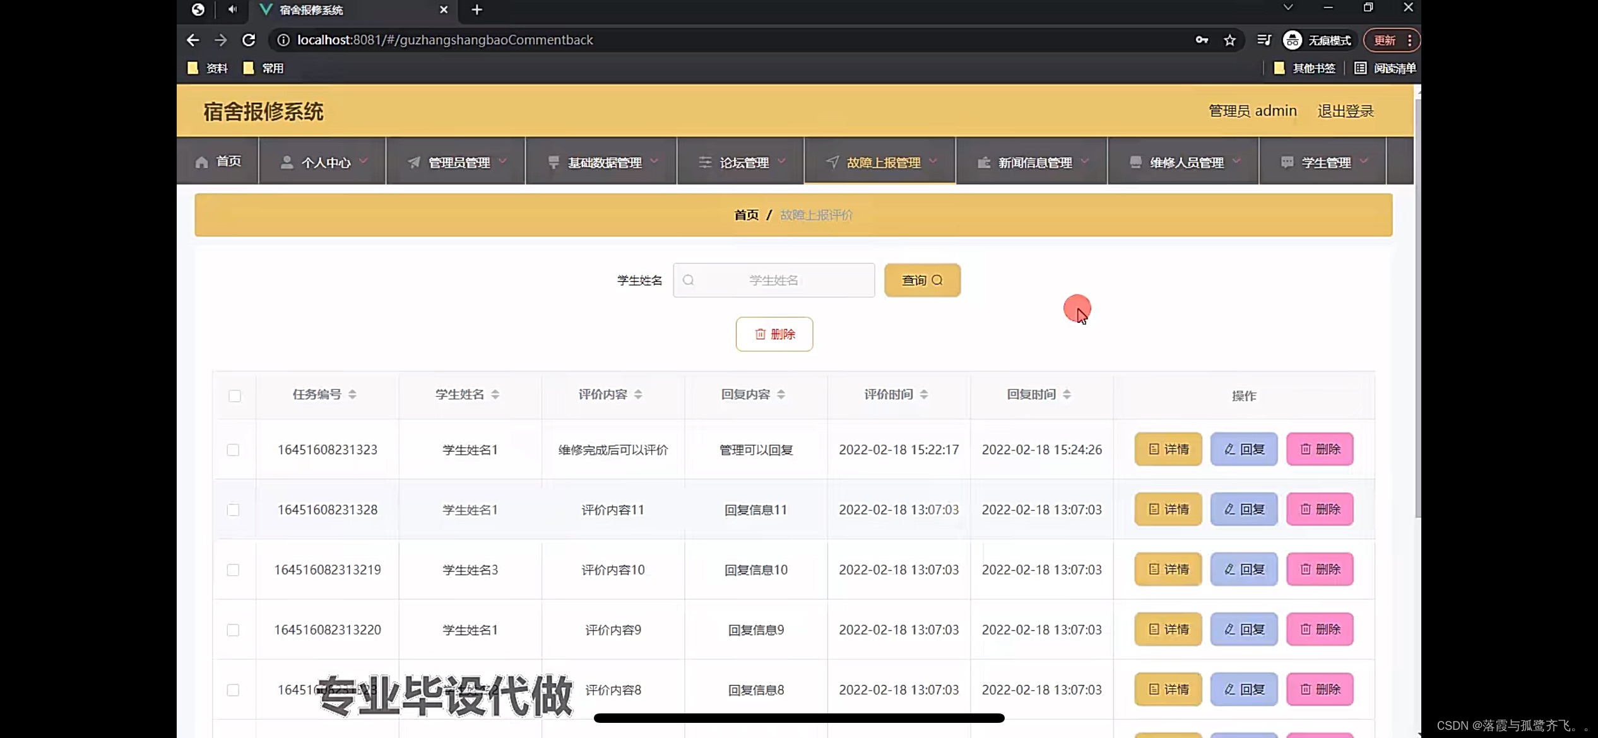The height and width of the screenshot is (738, 1598).
Task: Expand the 故障上报管理 menu
Action: 880,162
